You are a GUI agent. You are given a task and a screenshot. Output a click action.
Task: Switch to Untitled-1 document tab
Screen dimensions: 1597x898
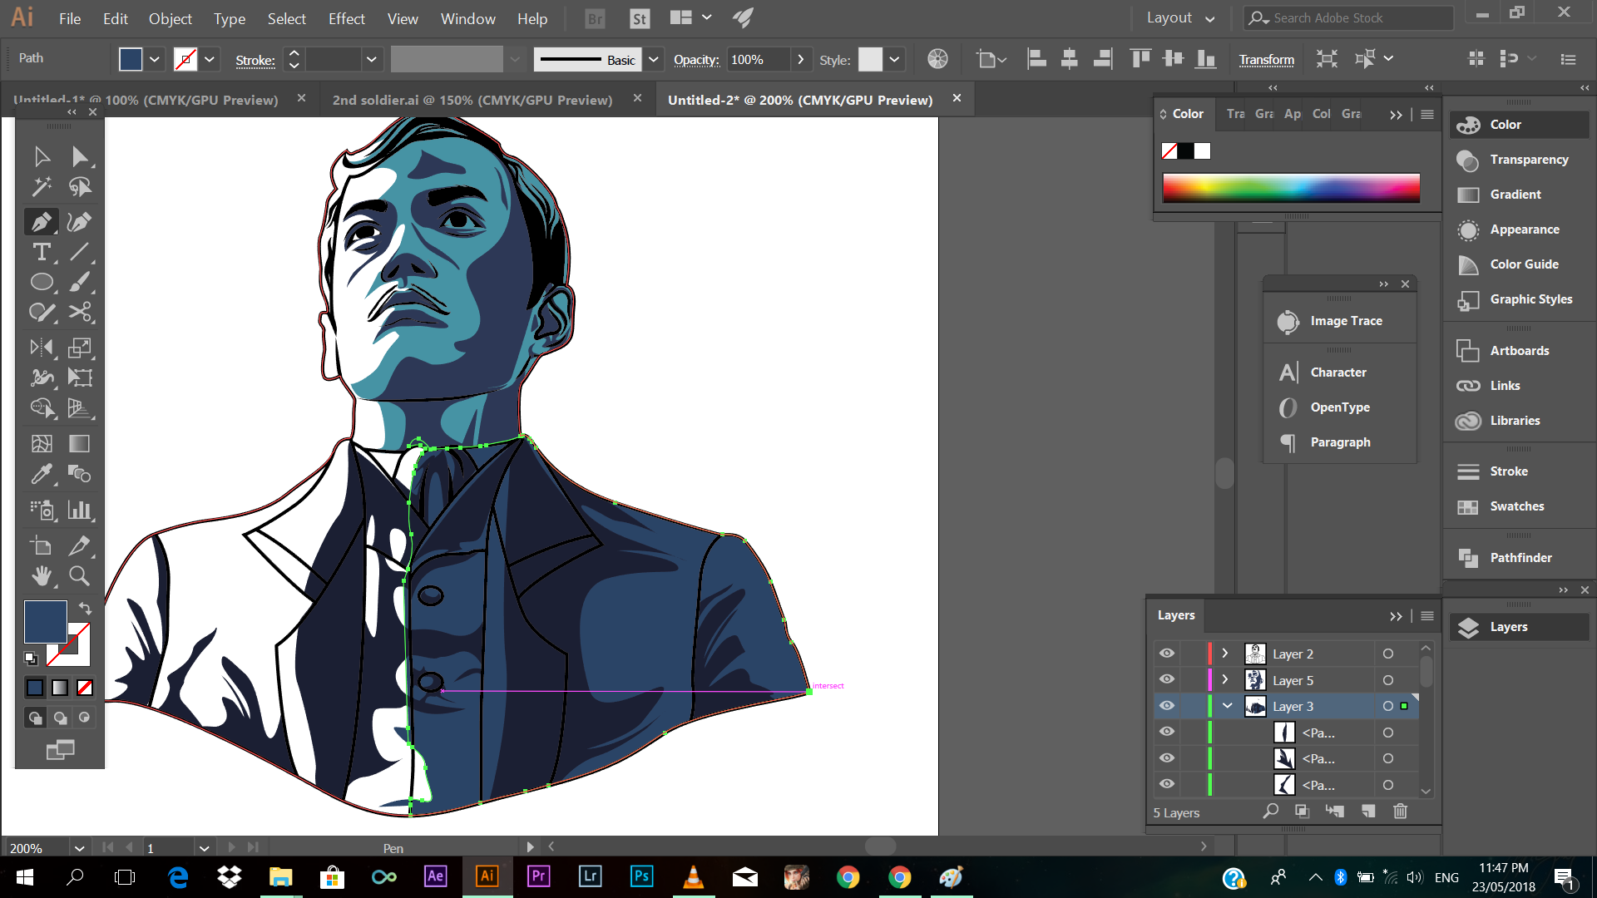[x=145, y=100]
